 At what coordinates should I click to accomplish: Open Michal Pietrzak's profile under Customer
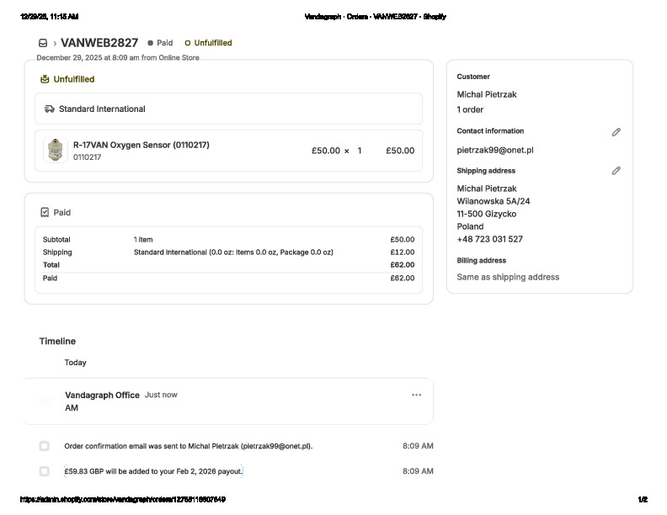click(487, 95)
